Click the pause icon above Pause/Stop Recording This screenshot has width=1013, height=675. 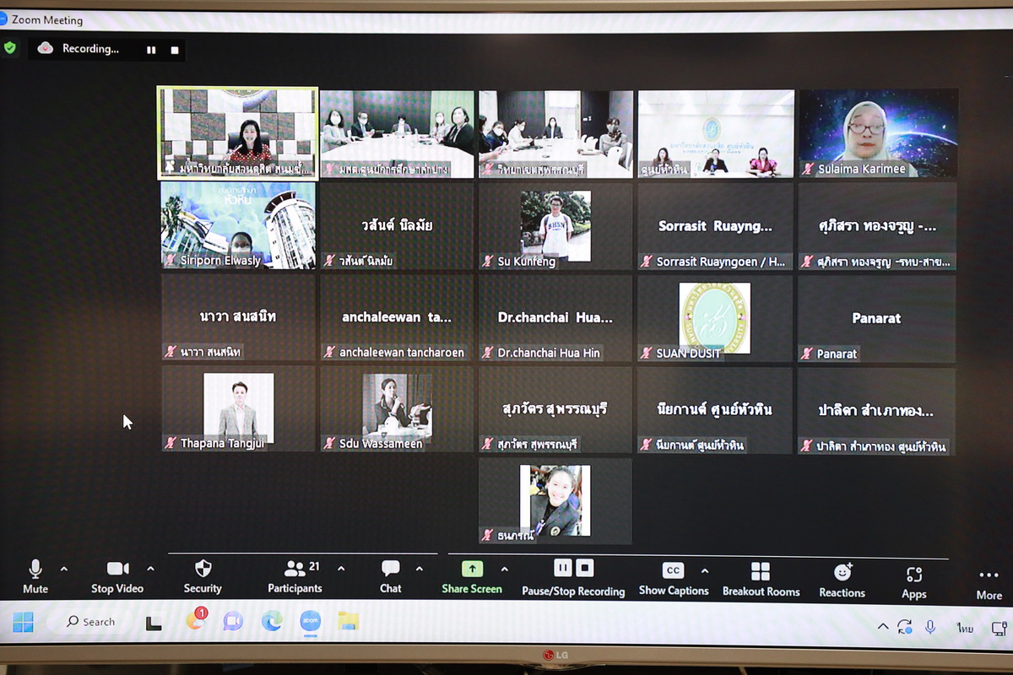click(563, 567)
